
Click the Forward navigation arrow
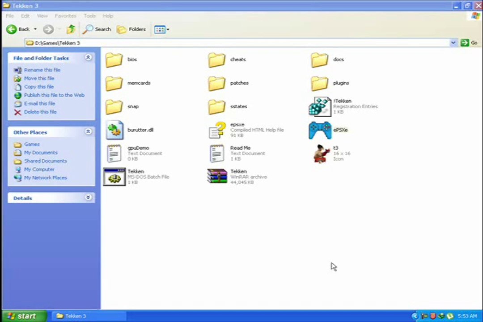point(48,29)
